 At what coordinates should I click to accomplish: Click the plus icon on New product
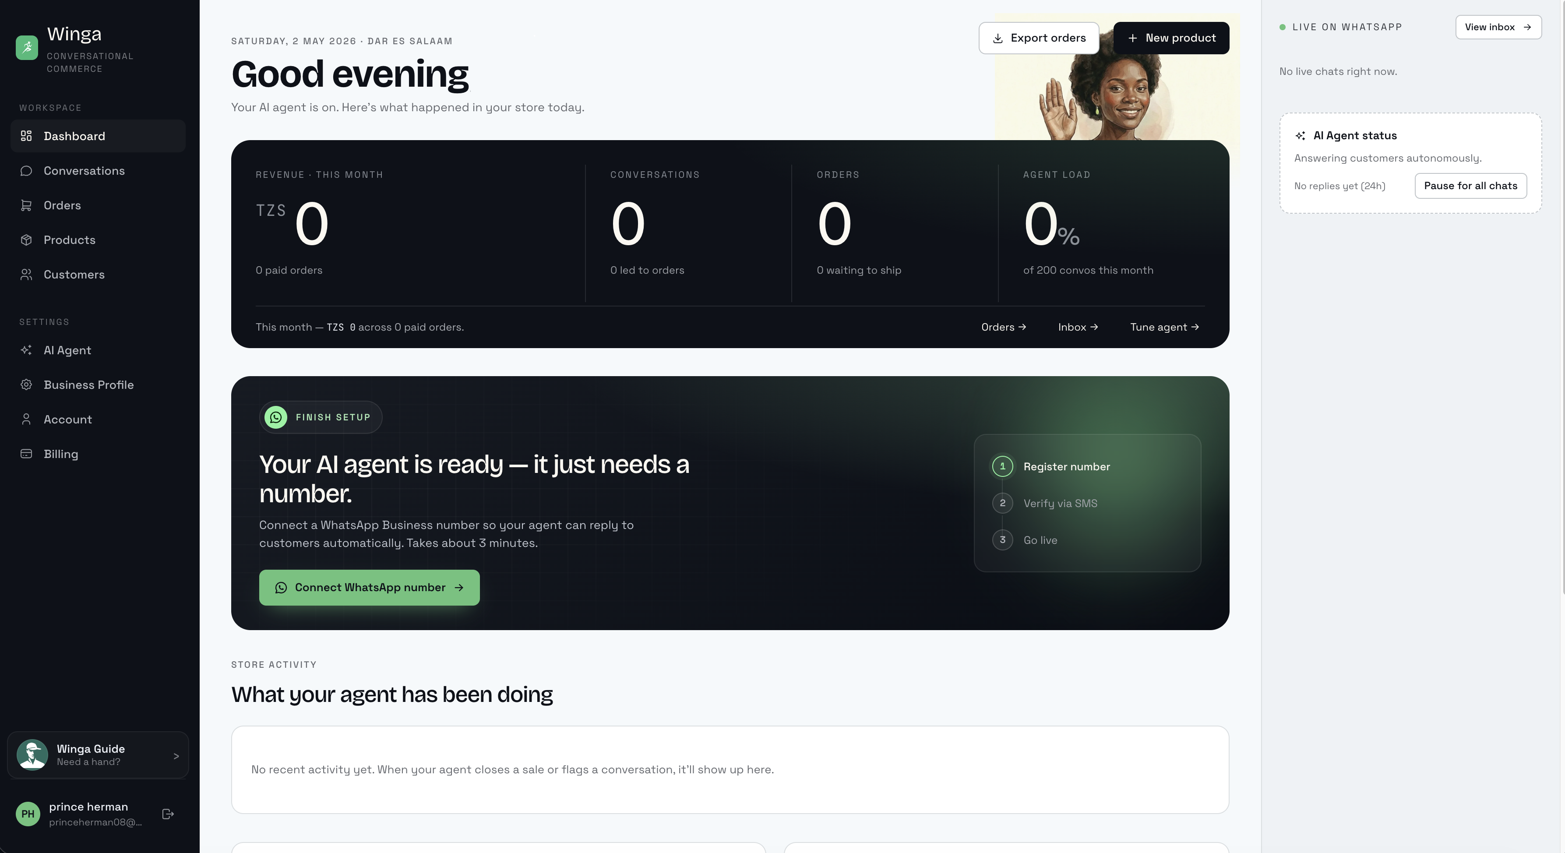(x=1132, y=38)
